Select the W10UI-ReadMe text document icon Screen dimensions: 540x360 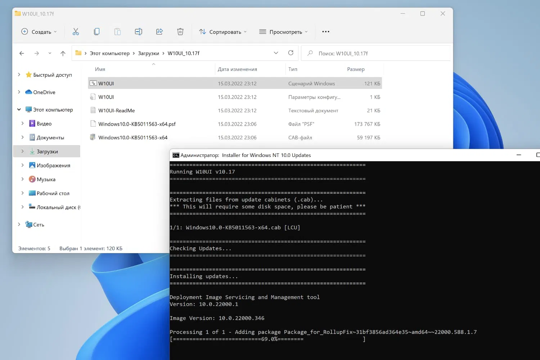tap(93, 110)
